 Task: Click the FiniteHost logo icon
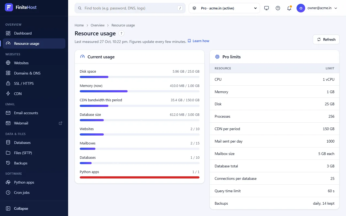[x=9, y=7]
